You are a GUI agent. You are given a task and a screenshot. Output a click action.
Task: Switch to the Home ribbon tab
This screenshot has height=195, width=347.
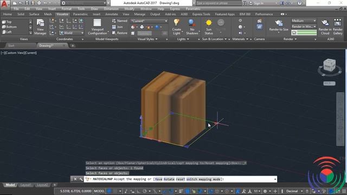click(8, 14)
